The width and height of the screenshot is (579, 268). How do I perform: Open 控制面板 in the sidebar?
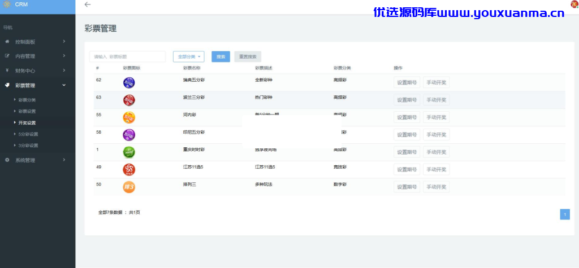[x=25, y=42]
